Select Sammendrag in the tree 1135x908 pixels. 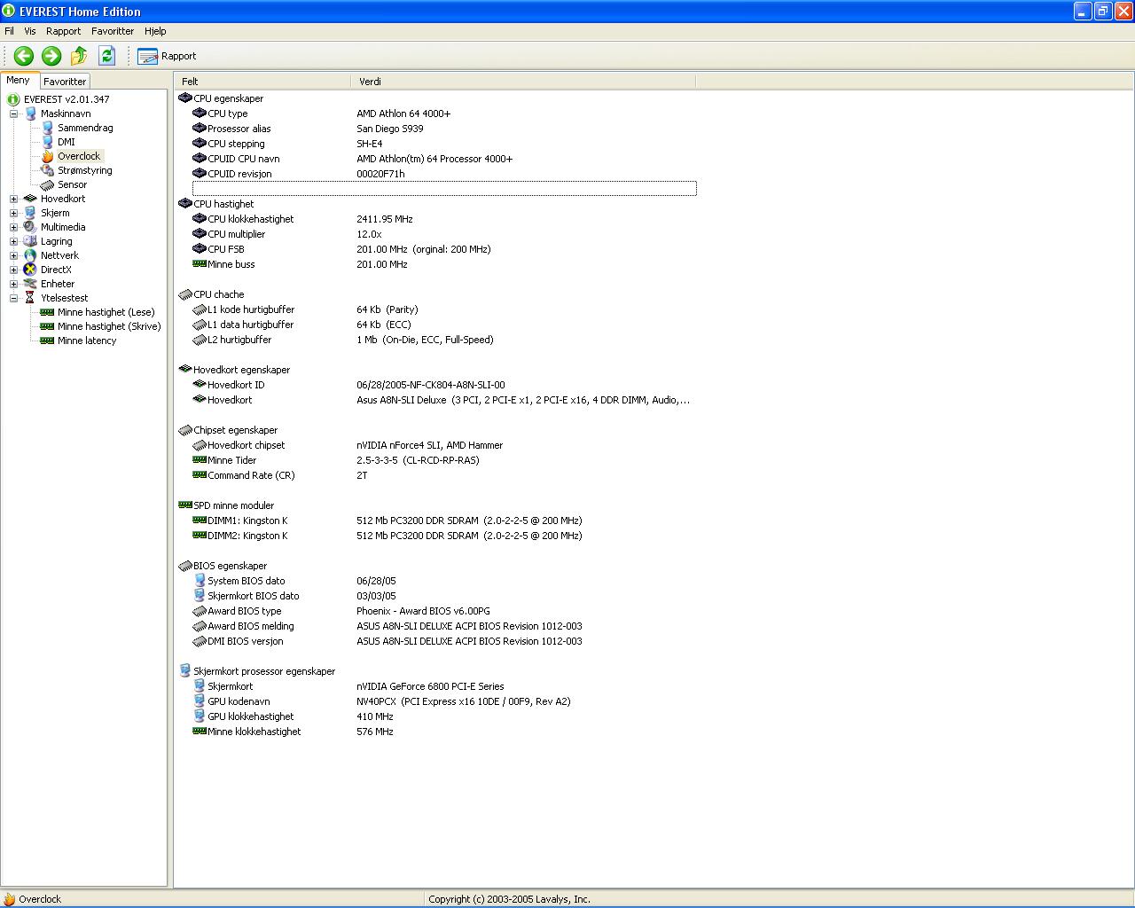(x=85, y=128)
